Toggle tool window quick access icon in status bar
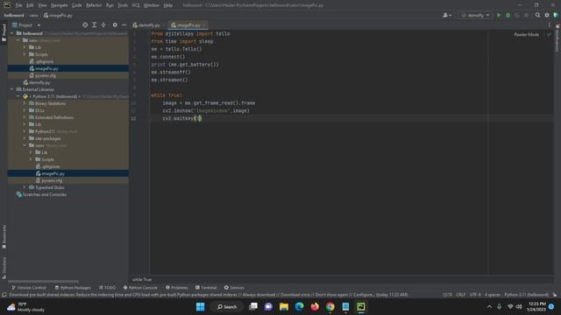561x315 pixels. (4, 295)
